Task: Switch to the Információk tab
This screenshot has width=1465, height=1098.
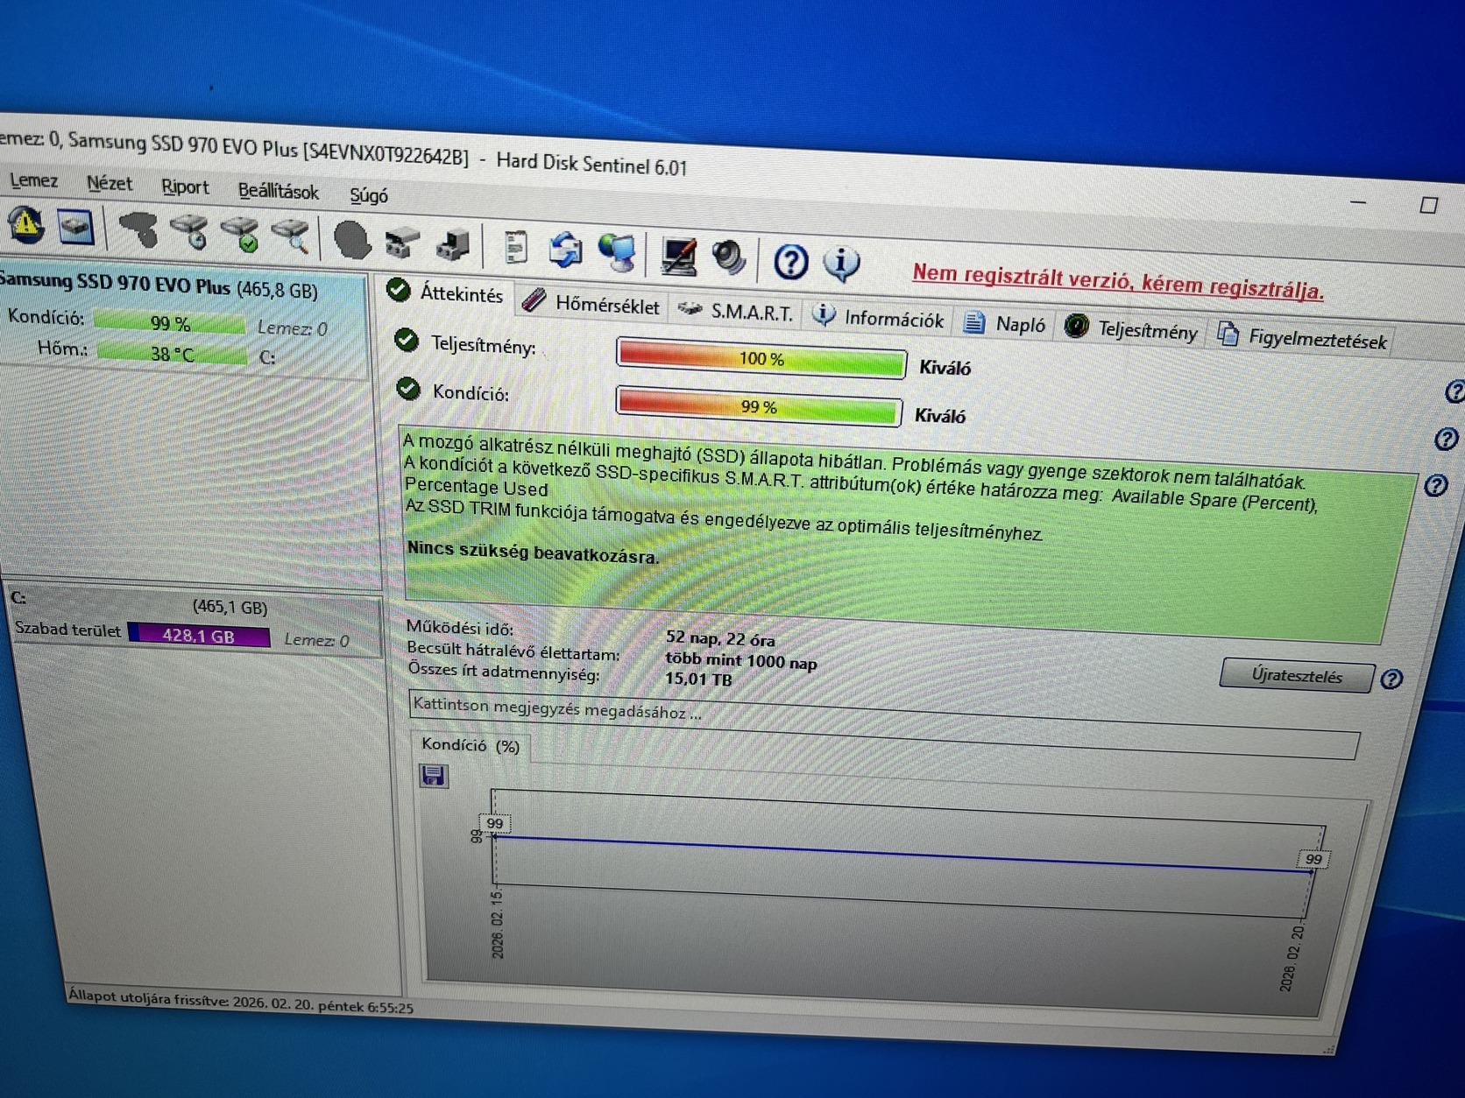Action: [x=878, y=319]
